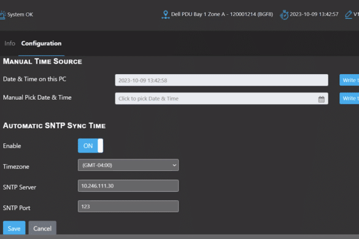Image resolution: width=359 pixels, height=239 pixels.
Task: Click Write button beside manual pick field
Action: point(349,98)
